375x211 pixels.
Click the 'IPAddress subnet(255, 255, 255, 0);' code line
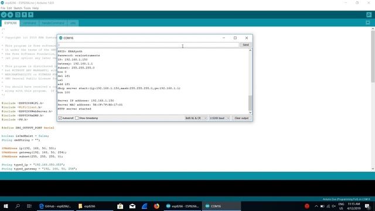(32, 156)
